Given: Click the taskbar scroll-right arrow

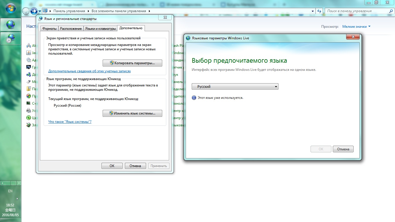Looking at the screenshot, I should [x=19, y=183].
